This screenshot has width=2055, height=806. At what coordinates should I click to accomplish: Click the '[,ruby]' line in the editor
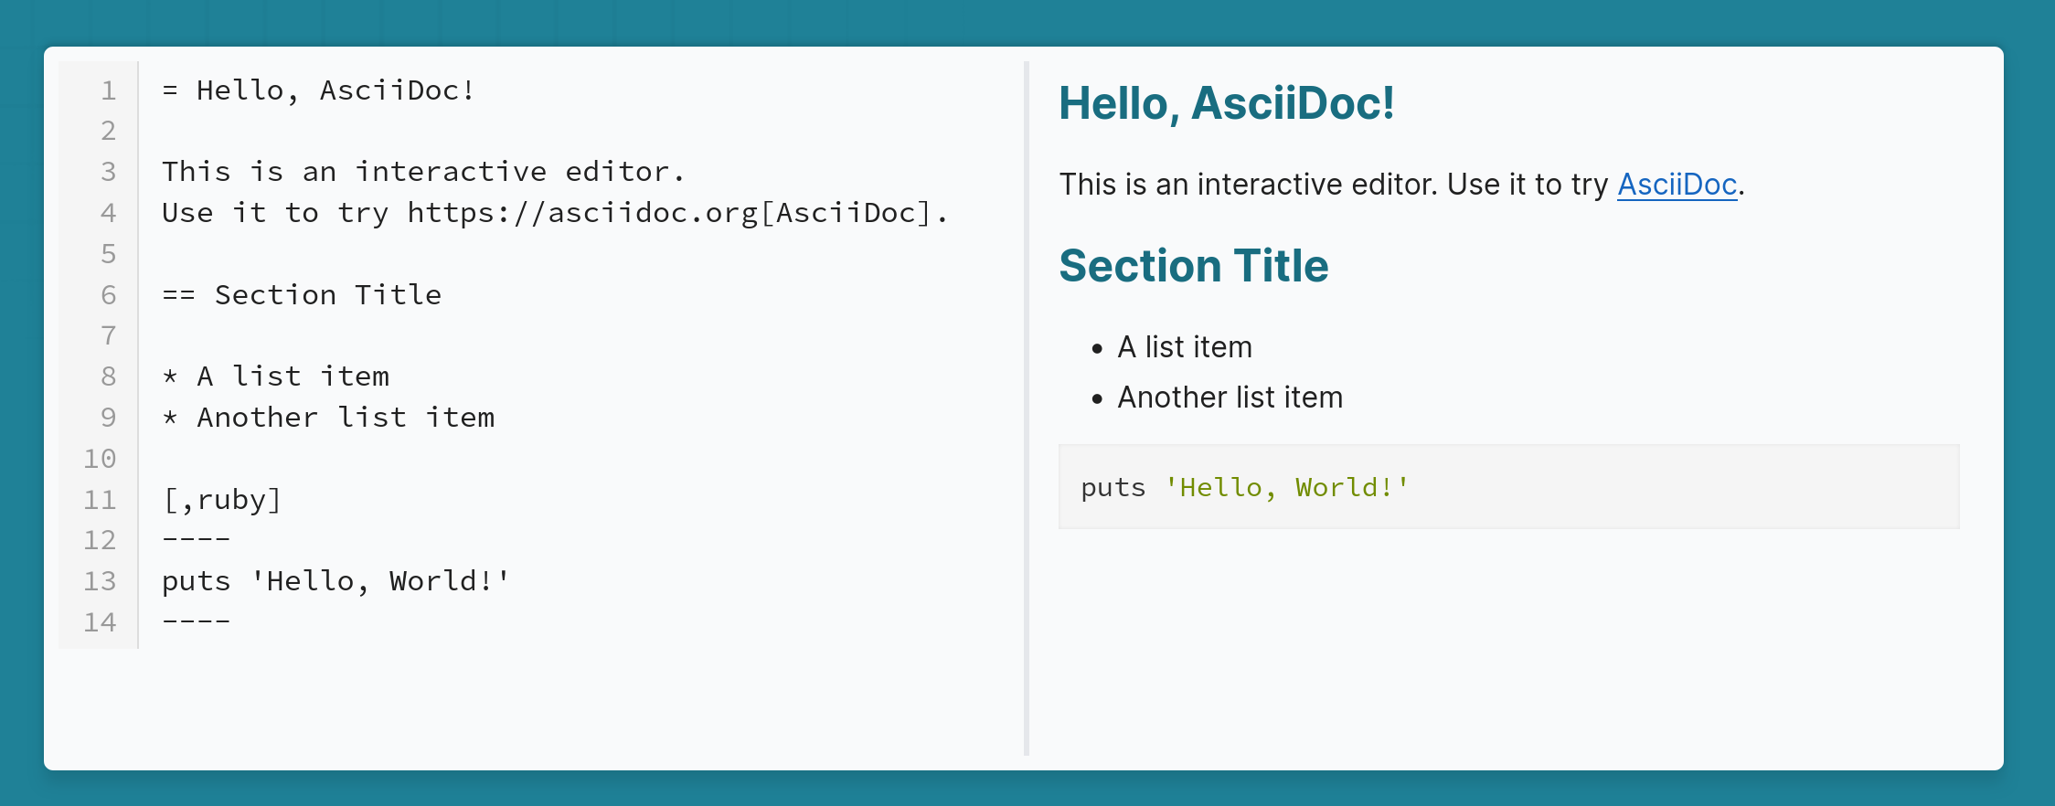222,500
